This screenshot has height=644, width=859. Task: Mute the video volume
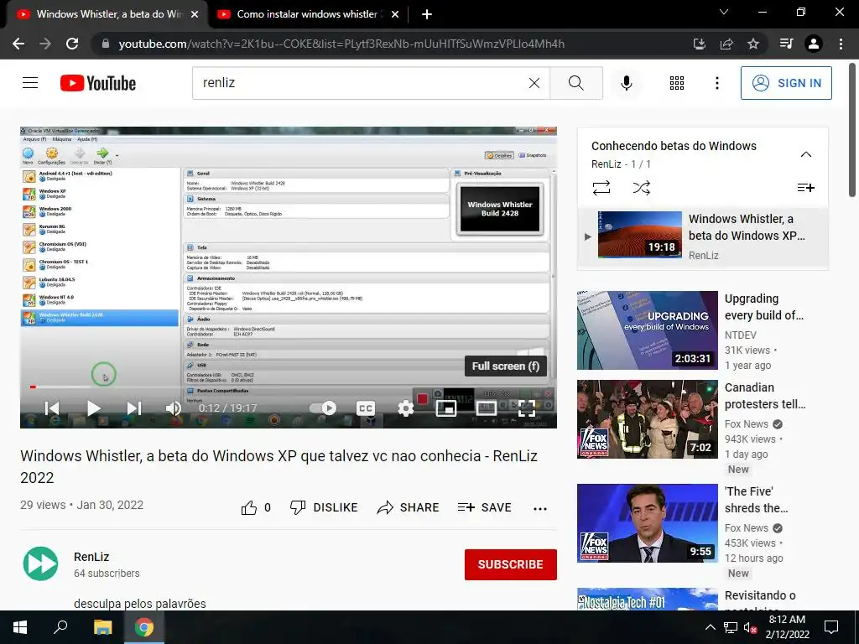pos(173,408)
